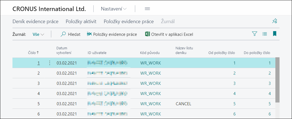The width and height of the screenshot is (292, 119).
Task: Expand the Vše journal filter dropdown
Action: (x=39, y=34)
